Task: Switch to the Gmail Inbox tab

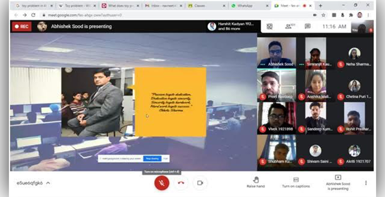Action: (x=164, y=6)
